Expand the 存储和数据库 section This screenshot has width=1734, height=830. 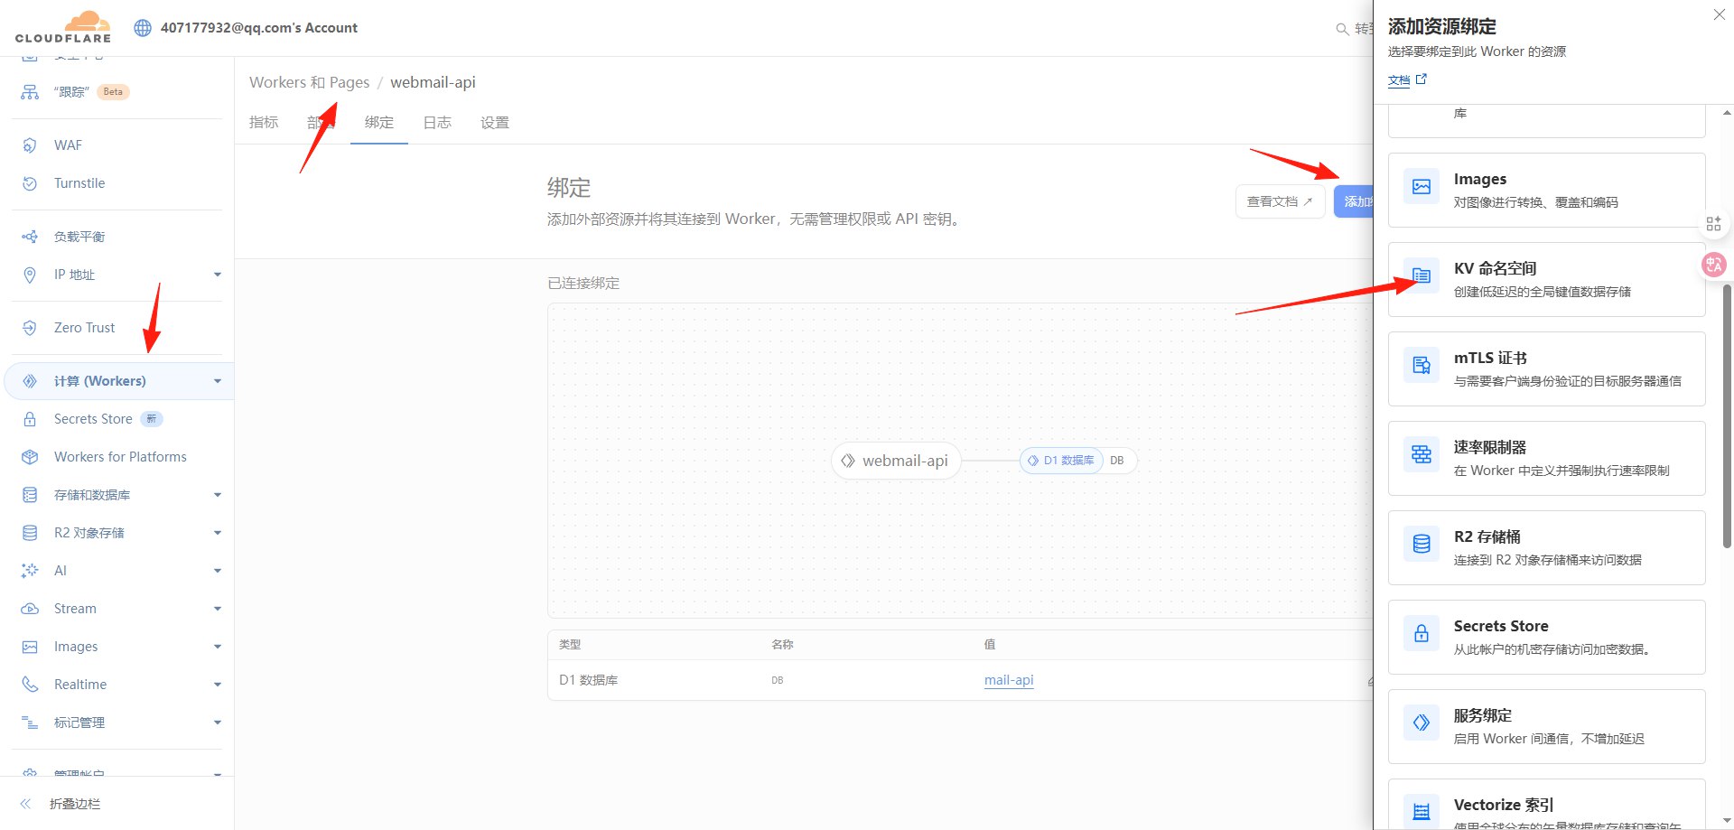point(217,494)
